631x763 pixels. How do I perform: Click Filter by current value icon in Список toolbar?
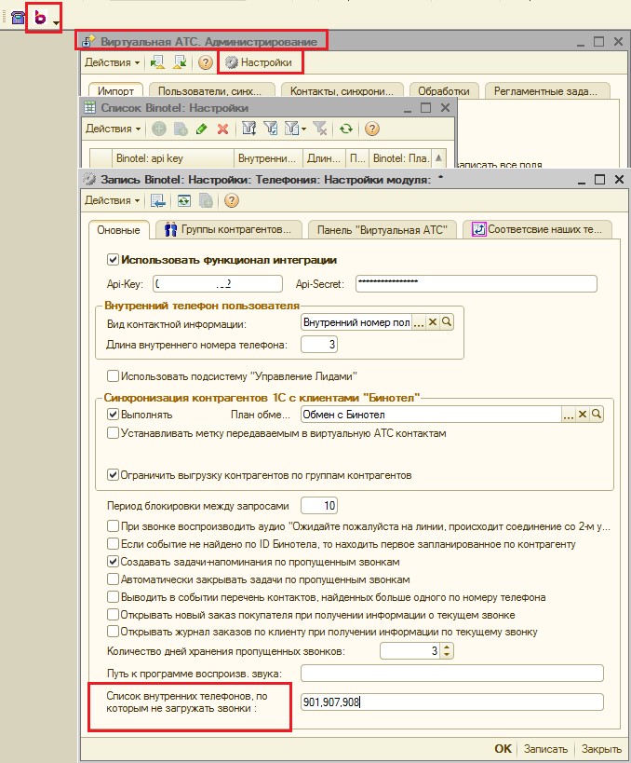tap(271, 129)
